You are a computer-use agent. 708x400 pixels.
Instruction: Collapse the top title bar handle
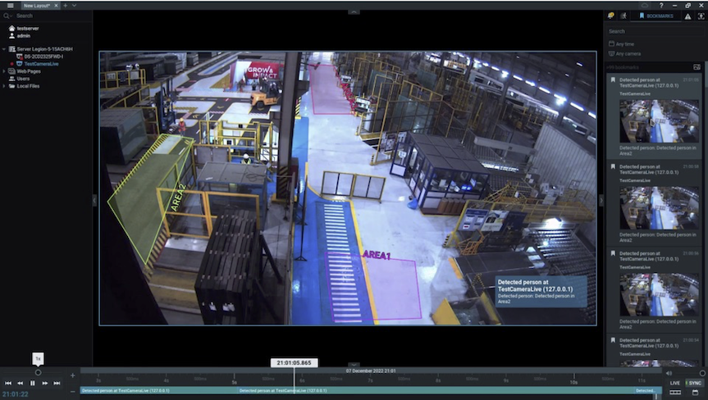click(354, 11)
